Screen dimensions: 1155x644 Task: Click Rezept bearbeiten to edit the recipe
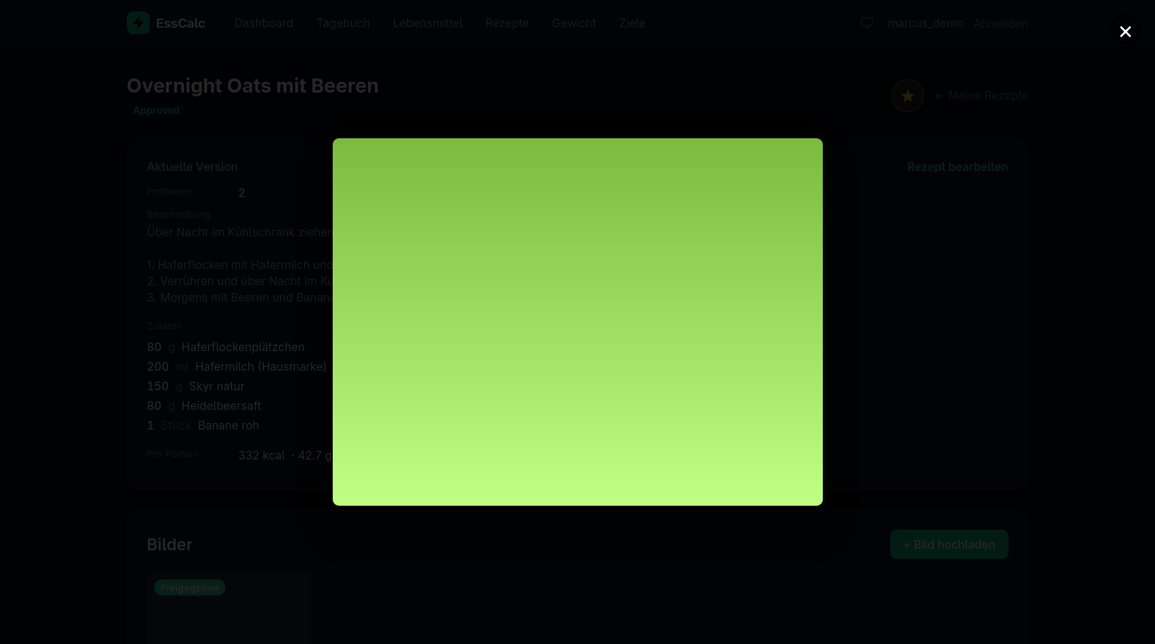coord(957,167)
